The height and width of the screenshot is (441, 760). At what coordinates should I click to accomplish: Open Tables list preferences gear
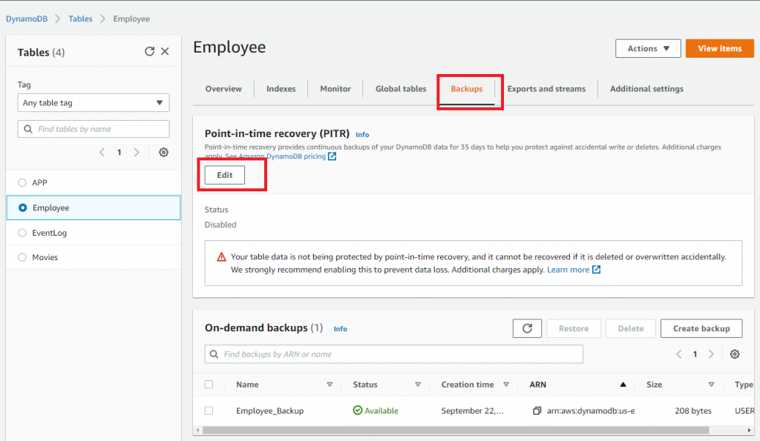(x=164, y=153)
